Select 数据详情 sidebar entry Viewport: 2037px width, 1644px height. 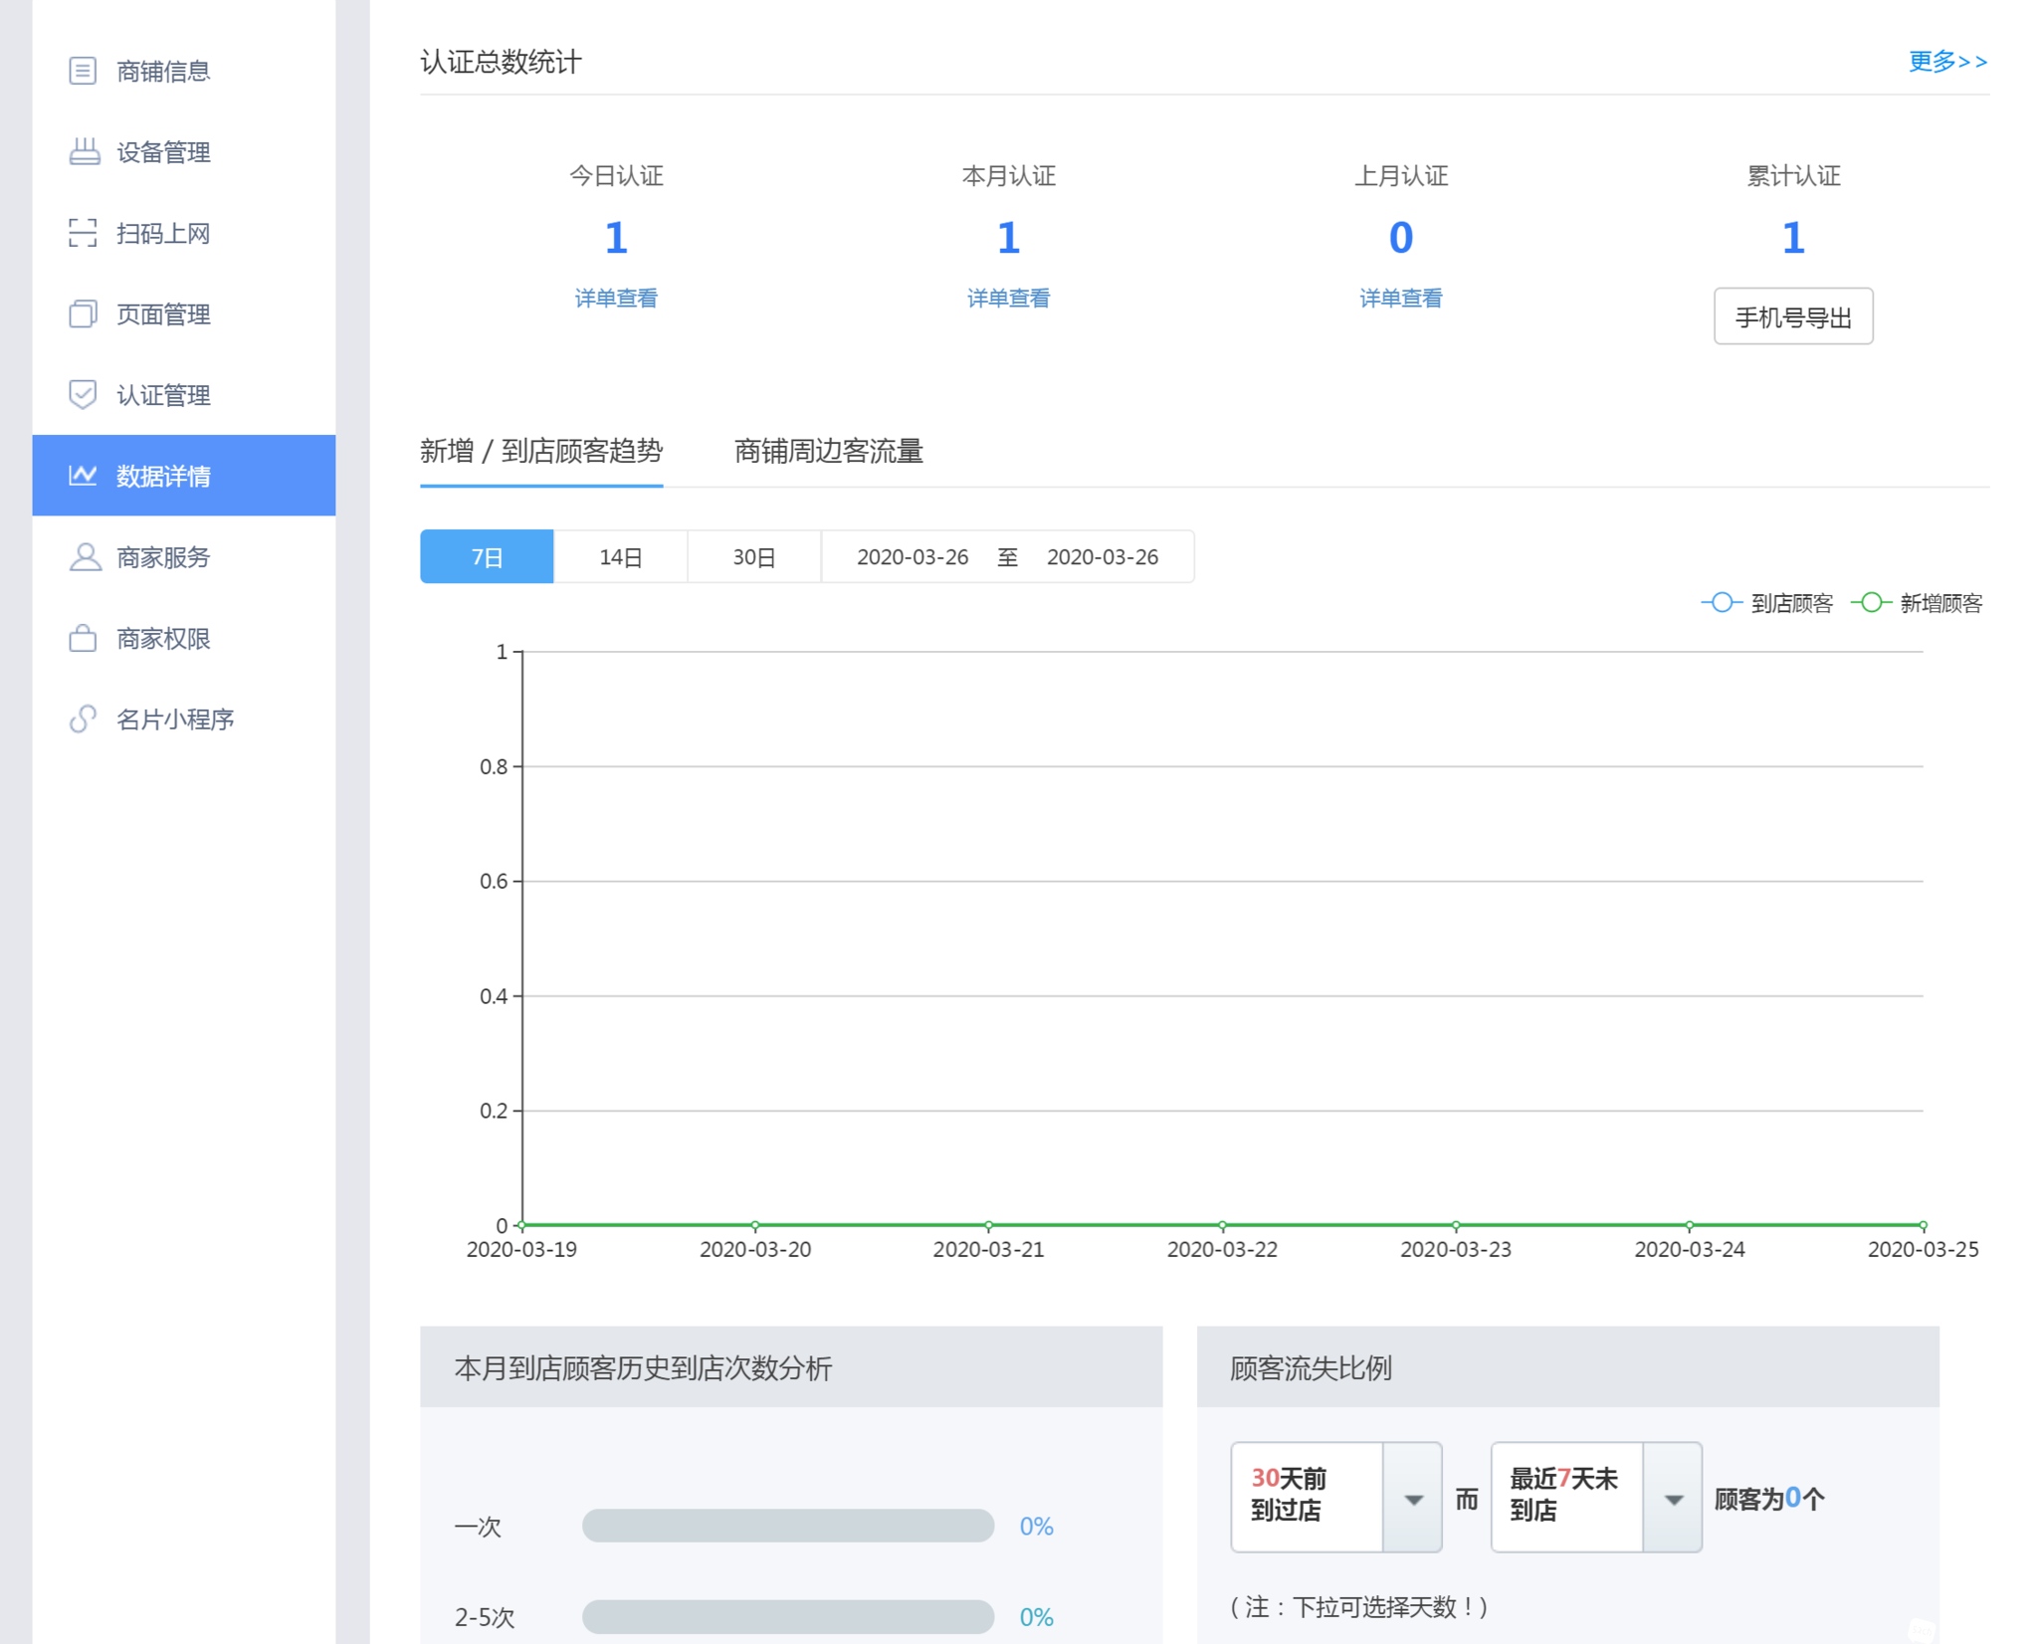click(184, 476)
